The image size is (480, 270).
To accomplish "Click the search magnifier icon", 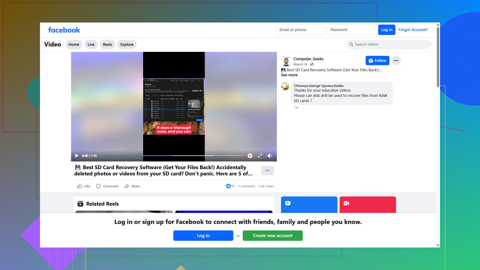I will [x=351, y=44].
